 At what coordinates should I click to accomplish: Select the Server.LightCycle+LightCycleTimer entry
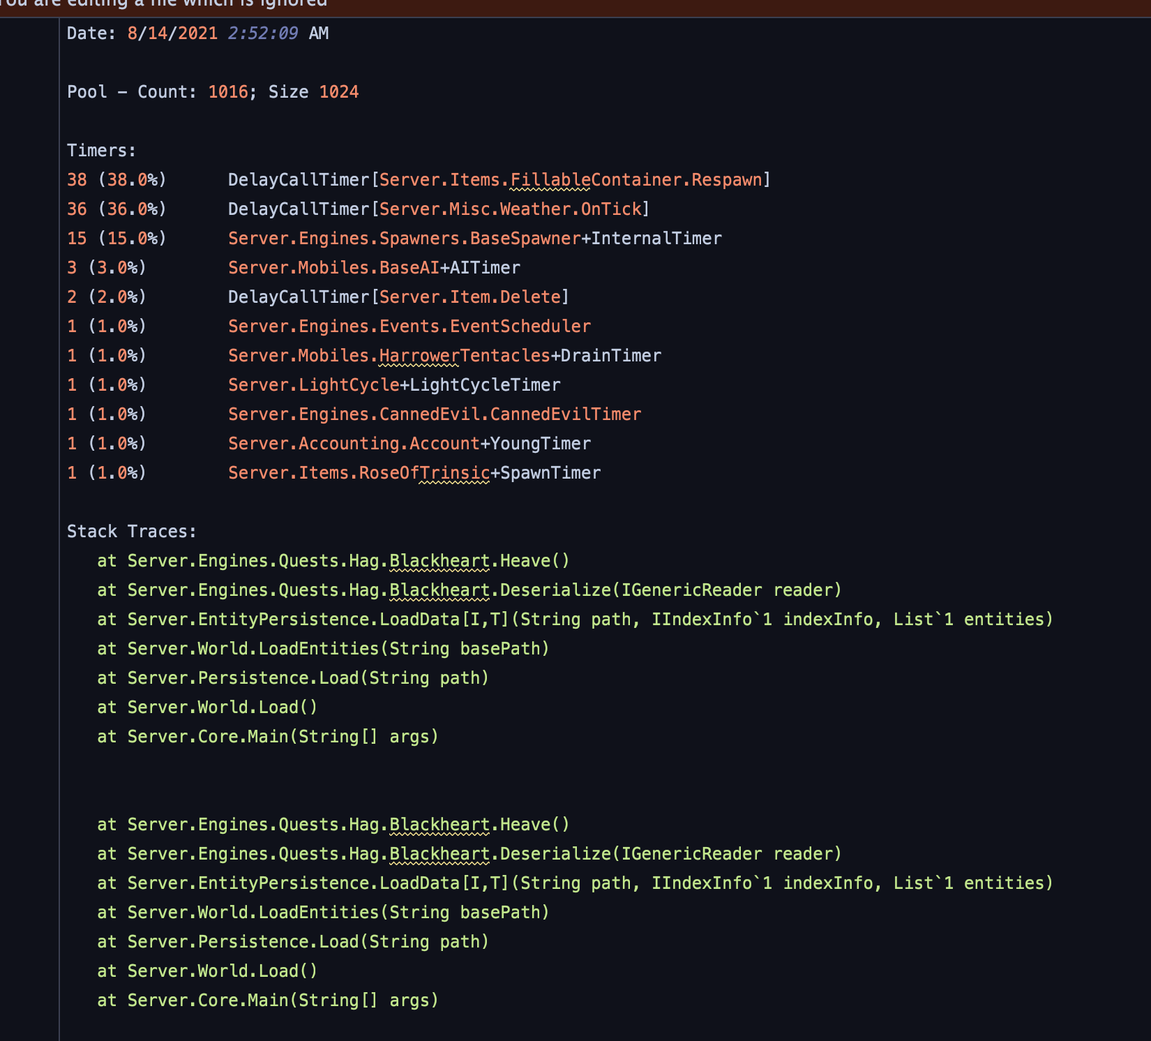[x=394, y=385]
